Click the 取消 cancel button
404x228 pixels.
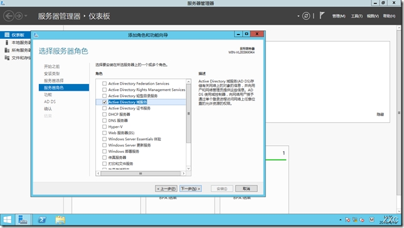point(247,189)
